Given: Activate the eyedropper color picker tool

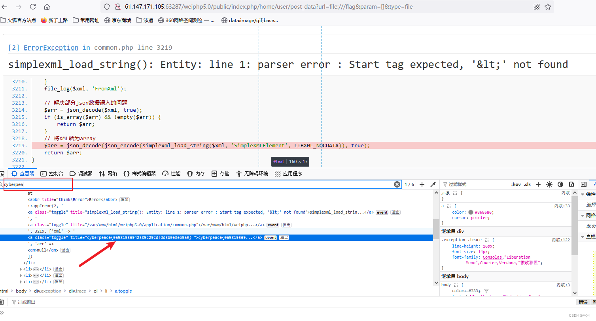Looking at the screenshot, I should pos(433,184).
